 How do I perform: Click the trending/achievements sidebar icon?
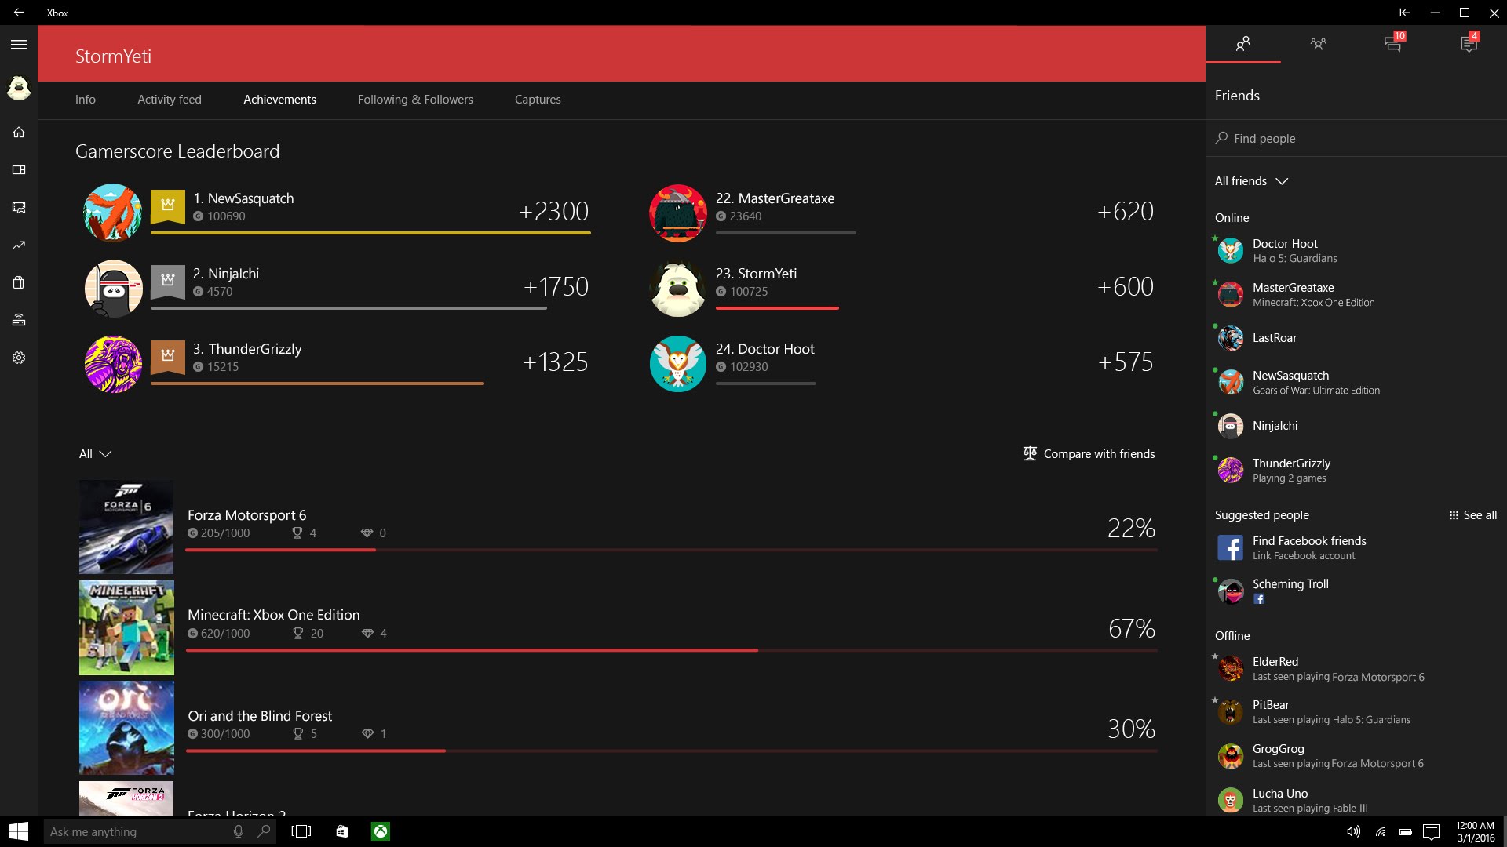(19, 244)
